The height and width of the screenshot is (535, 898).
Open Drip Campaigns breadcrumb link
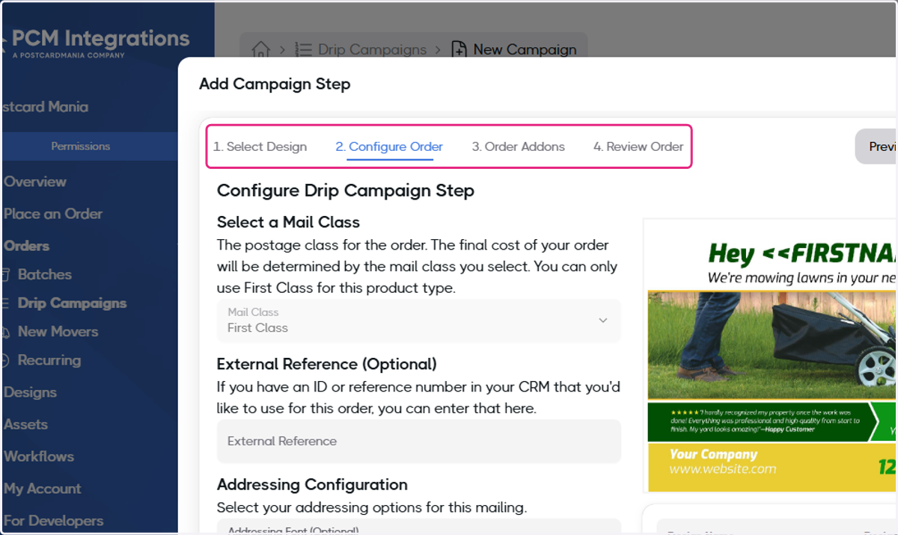tap(373, 49)
